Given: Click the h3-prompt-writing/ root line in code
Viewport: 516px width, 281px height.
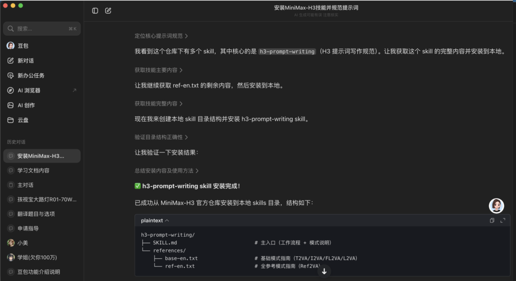Looking at the screenshot, I should [x=168, y=235].
